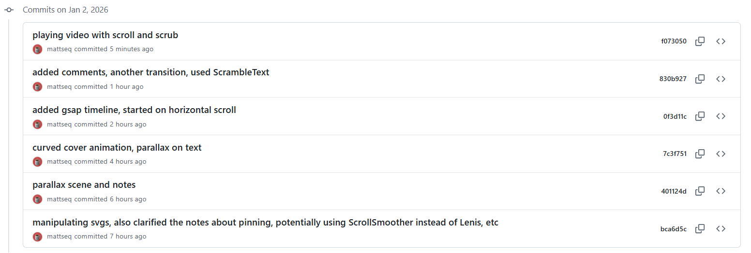Open 'manipulating svgs' commit message link
751x253 pixels.
pos(265,223)
